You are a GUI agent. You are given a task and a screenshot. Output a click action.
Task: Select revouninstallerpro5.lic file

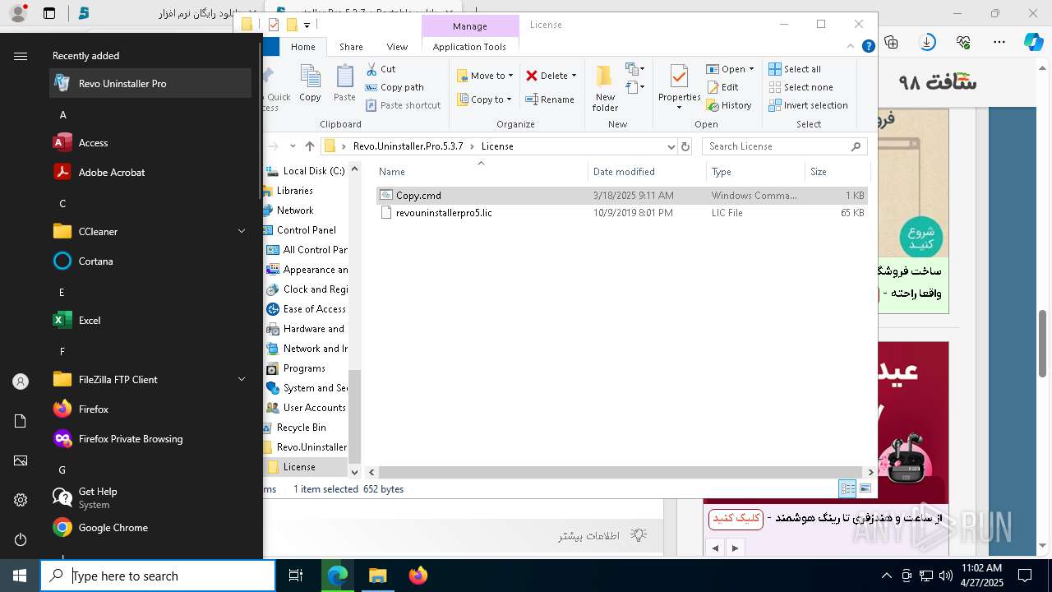tap(621, 213)
